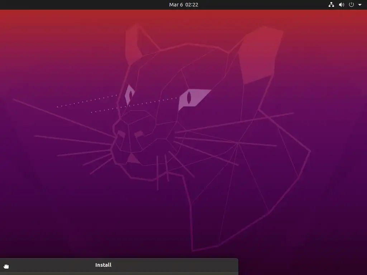Expand the system menu arrow
The height and width of the screenshot is (275, 367).
coord(360,5)
